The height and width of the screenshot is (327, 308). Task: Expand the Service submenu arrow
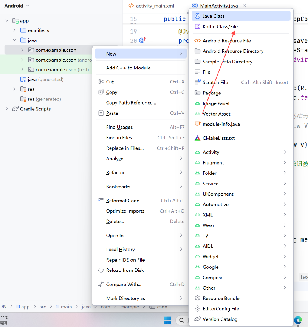click(285, 183)
